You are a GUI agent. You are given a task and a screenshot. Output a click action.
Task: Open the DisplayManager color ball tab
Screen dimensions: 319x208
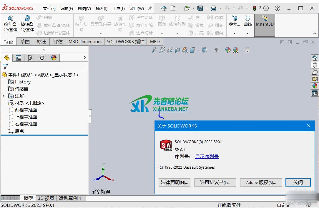pos(54,58)
